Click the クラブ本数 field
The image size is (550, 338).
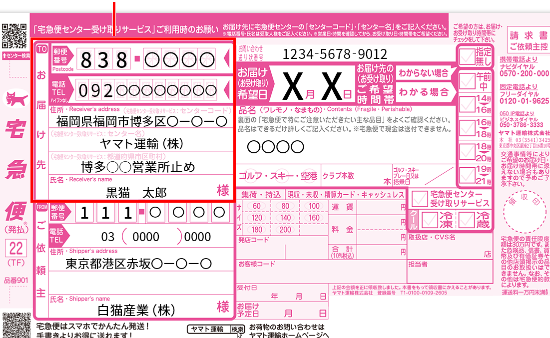point(356,176)
